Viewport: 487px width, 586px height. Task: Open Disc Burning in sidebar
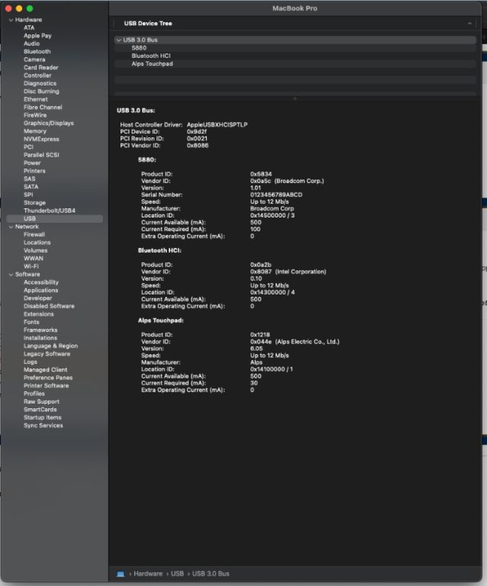41,92
